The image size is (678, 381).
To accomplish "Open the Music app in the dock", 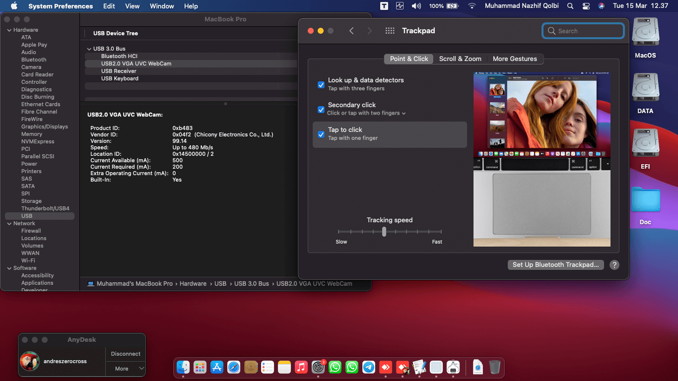I will [301, 367].
